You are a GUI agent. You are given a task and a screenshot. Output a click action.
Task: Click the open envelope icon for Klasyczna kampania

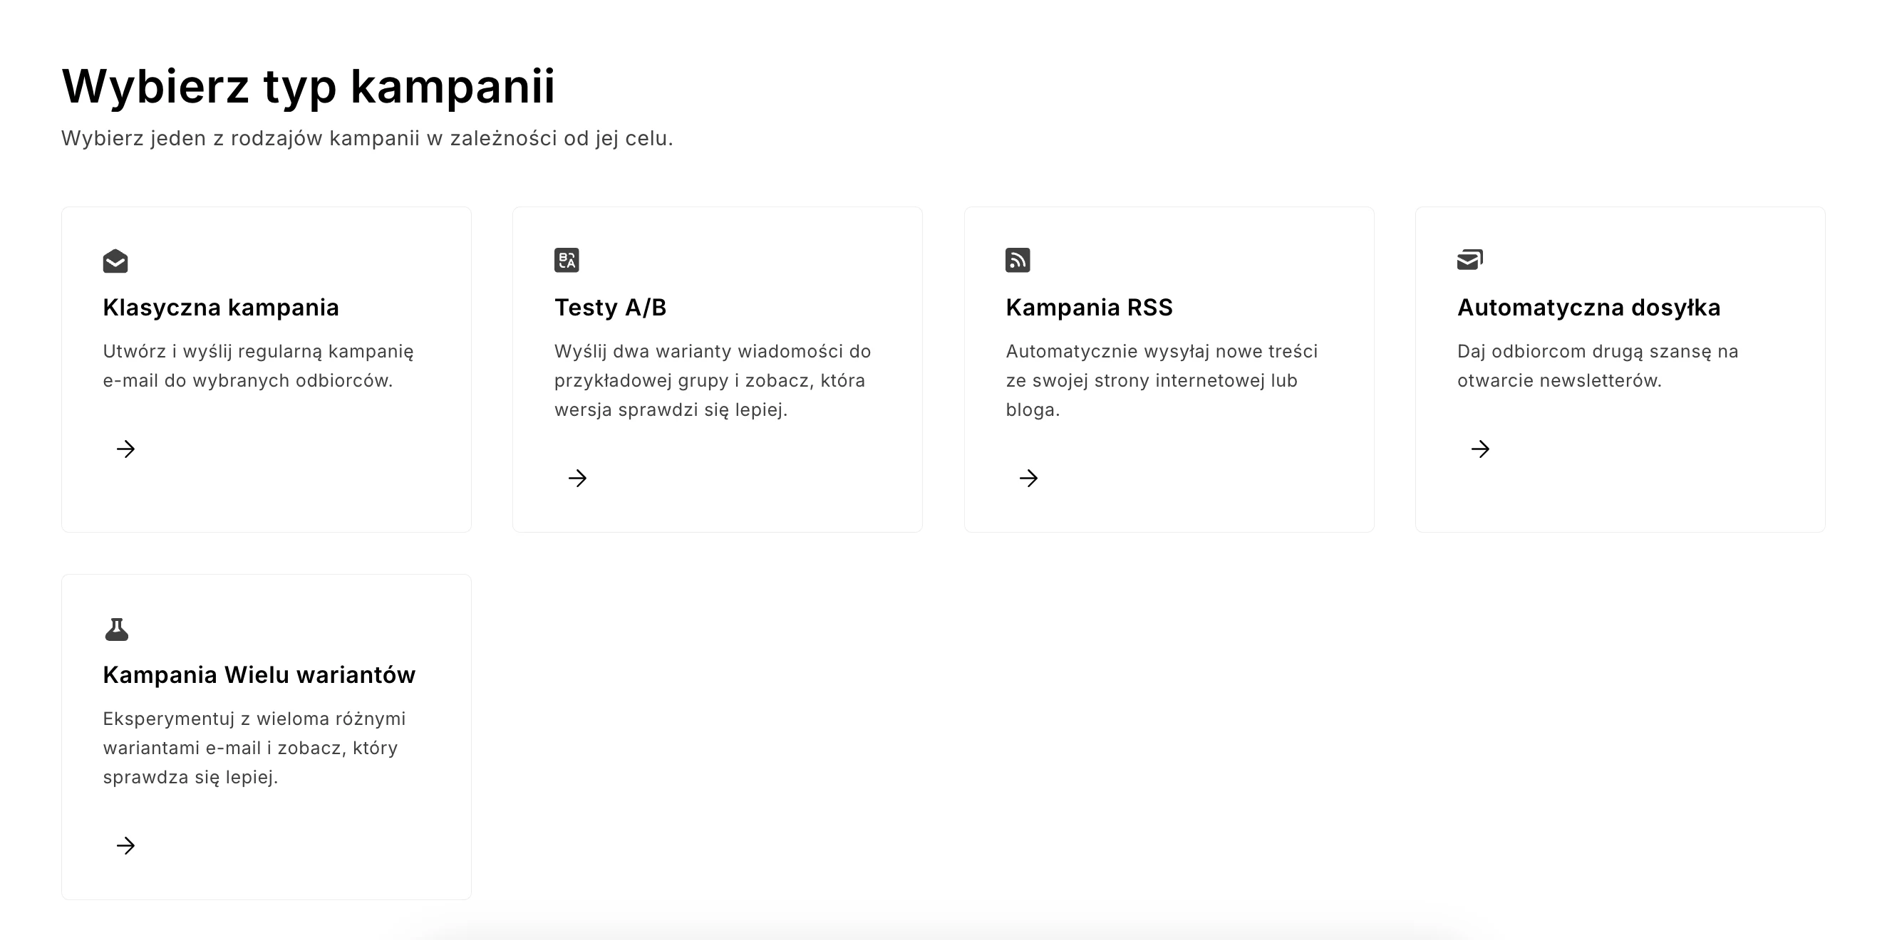click(115, 261)
